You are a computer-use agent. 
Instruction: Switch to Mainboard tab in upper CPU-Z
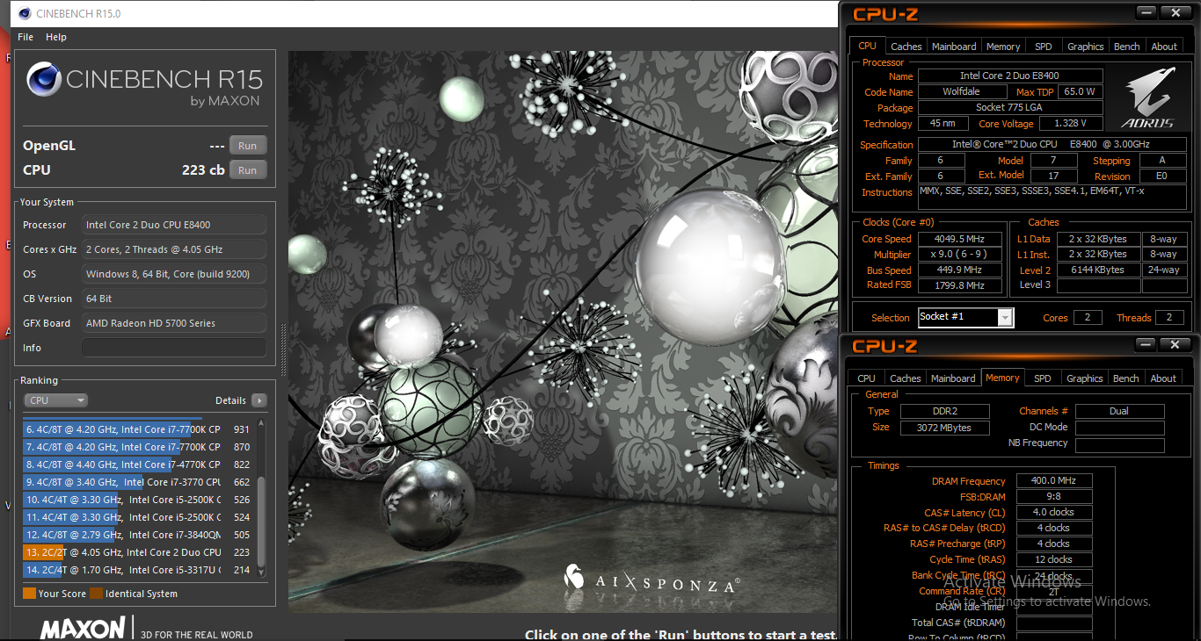tap(954, 47)
